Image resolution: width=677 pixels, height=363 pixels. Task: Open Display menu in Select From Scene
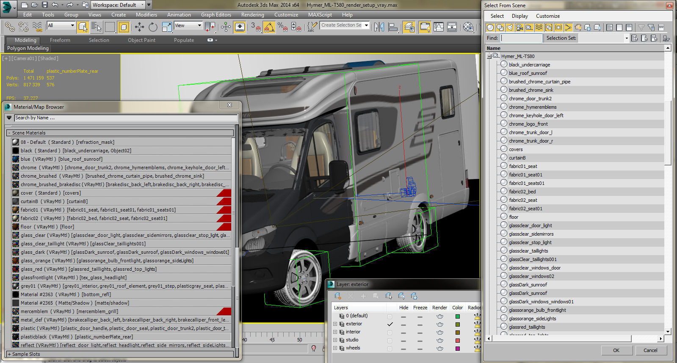[519, 16]
